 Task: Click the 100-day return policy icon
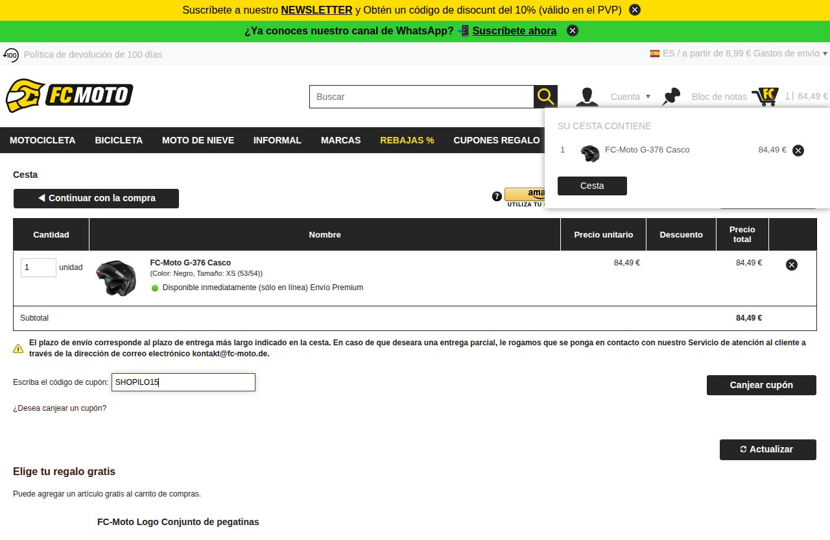(x=11, y=55)
